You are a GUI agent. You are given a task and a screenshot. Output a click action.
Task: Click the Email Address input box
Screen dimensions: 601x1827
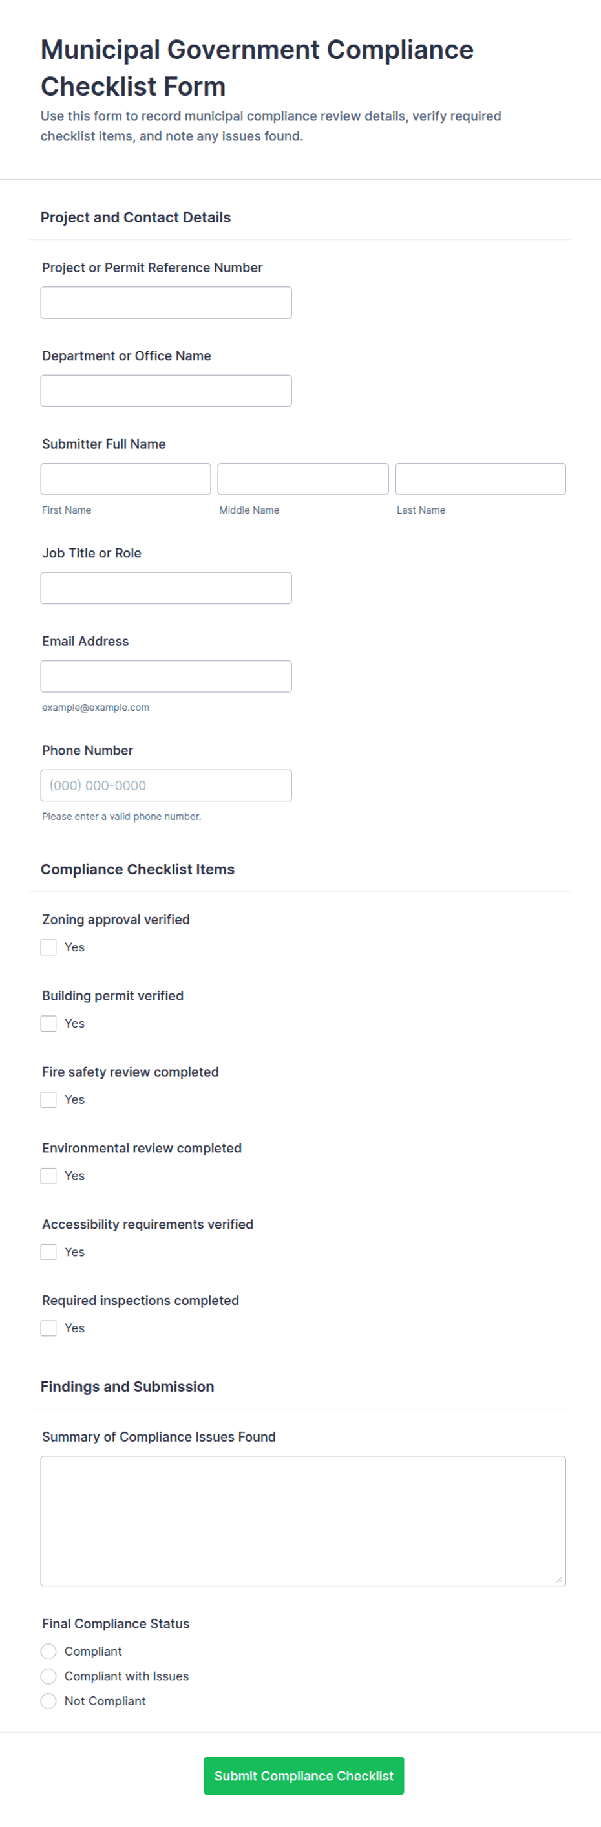[166, 676]
